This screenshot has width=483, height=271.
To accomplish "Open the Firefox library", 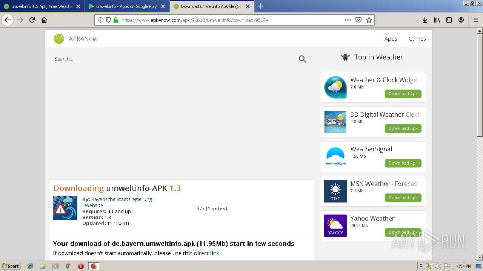I will [x=437, y=20].
